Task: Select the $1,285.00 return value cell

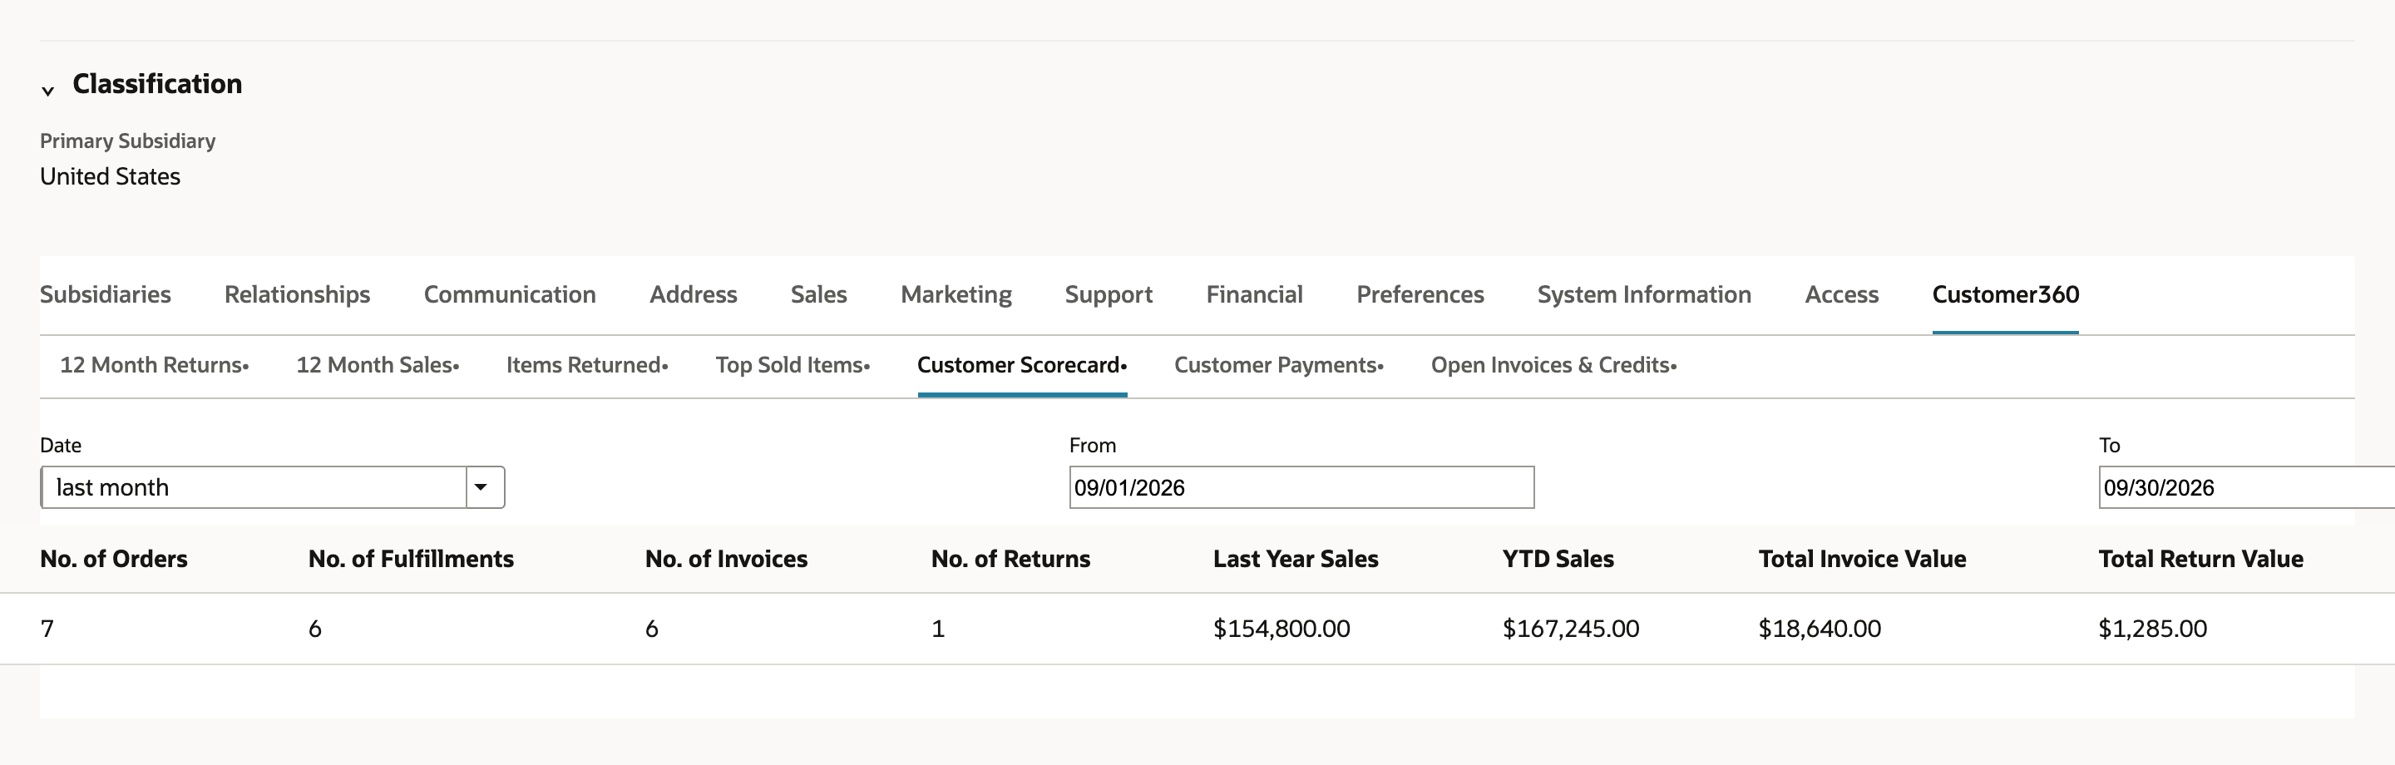Action: (x=2152, y=629)
